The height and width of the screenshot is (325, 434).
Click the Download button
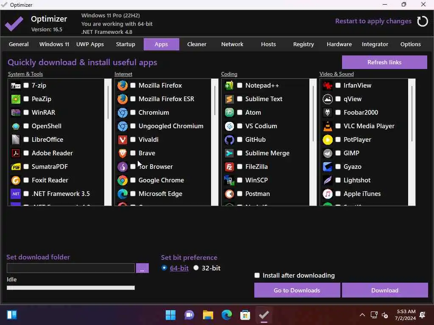[385, 290]
